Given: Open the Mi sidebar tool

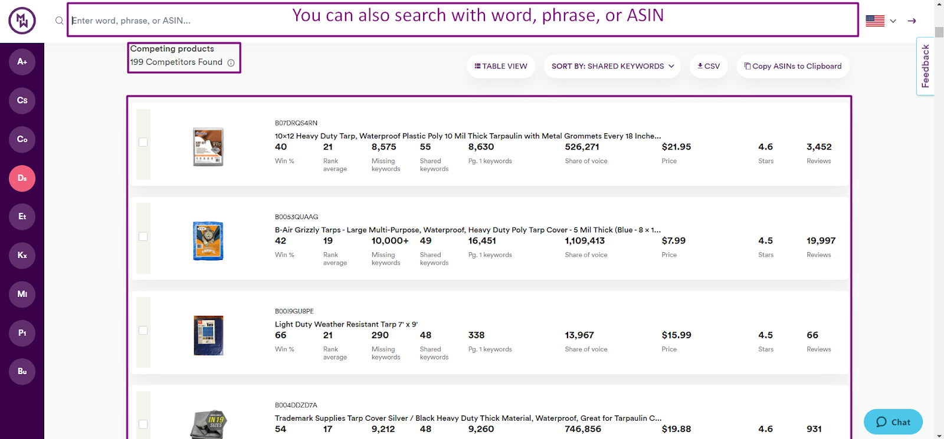Looking at the screenshot, I should click(22, 295).
